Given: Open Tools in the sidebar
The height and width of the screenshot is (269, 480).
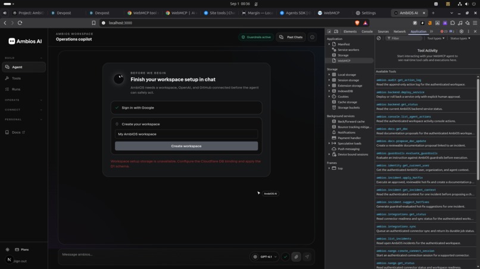Looking at the screenshot, I should tap(16, 78).
